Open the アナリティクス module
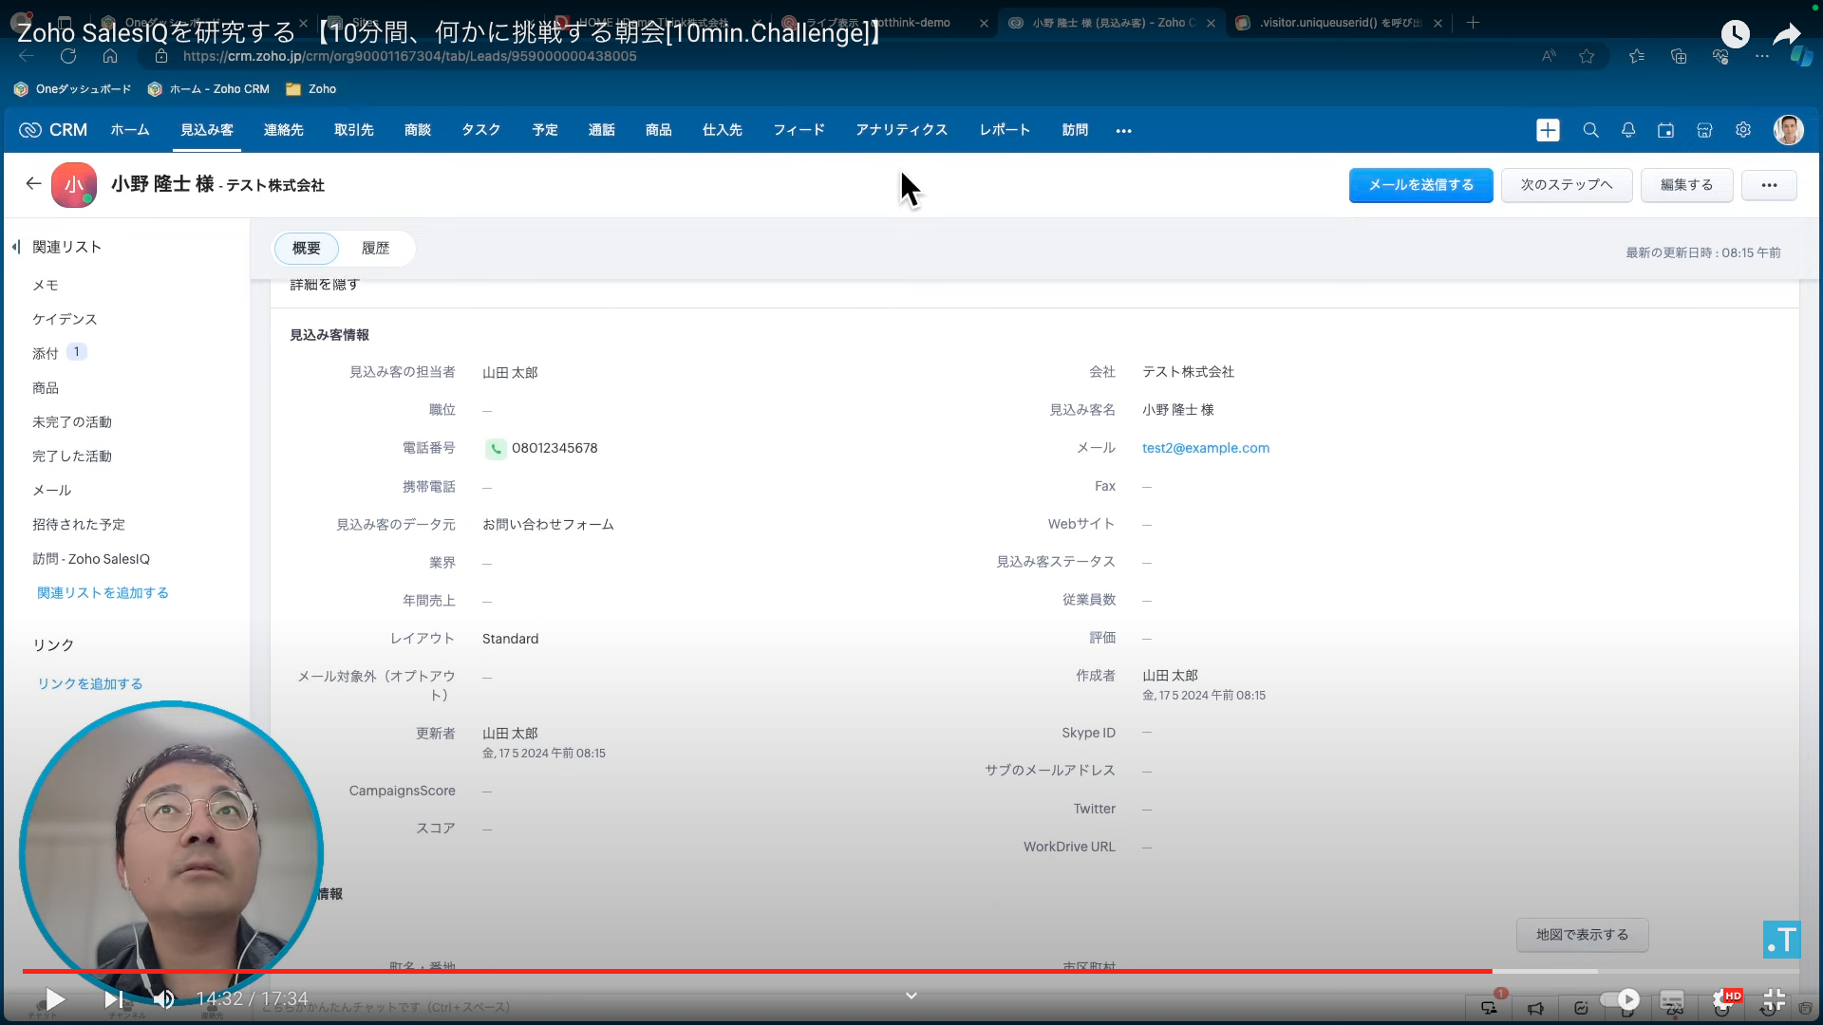Image resolution: width=1823 pixels, height=1025 pixels. coord(901,130)
